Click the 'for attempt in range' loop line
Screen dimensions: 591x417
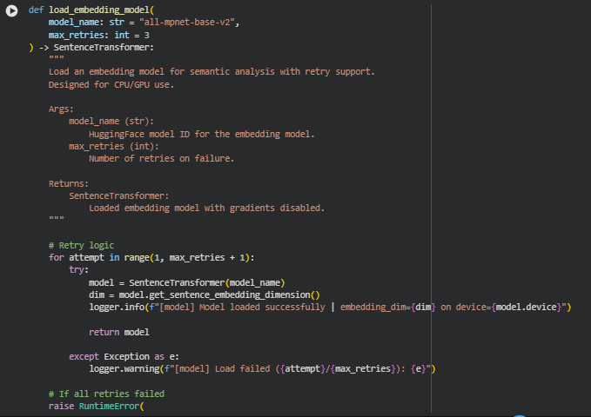[151, 258]
